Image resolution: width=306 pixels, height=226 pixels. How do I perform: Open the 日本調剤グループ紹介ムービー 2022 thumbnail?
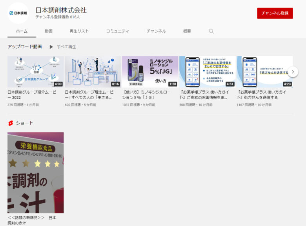pyautogui.click(x=36, y=72)
